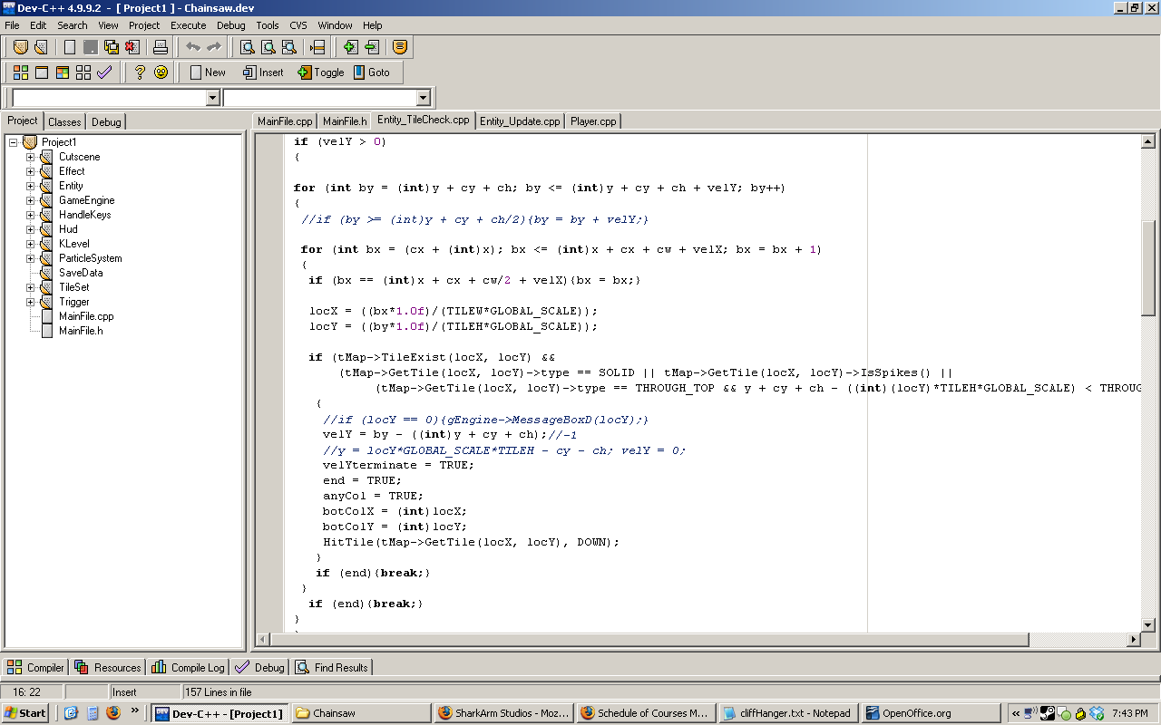
Task: Select MainFile.cpp in the project tree
Action: [x=86, y=316]
